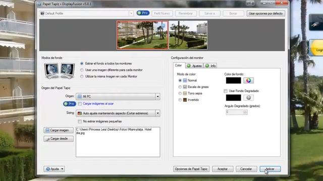This screenshot has height=181, width=323.
Task: Expand the Ayuda dropdown button
Action: [x=54, y=169]
